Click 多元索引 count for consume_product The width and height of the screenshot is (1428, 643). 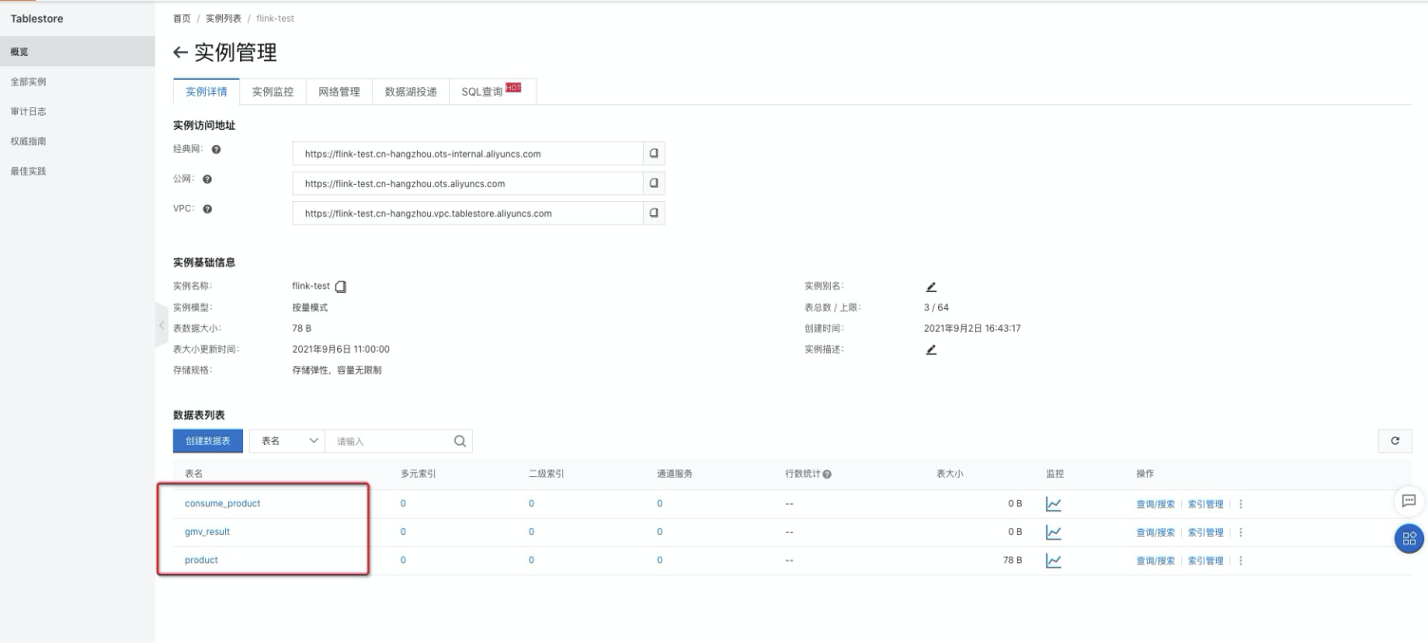pyautogui.click(x=403, y=504)
